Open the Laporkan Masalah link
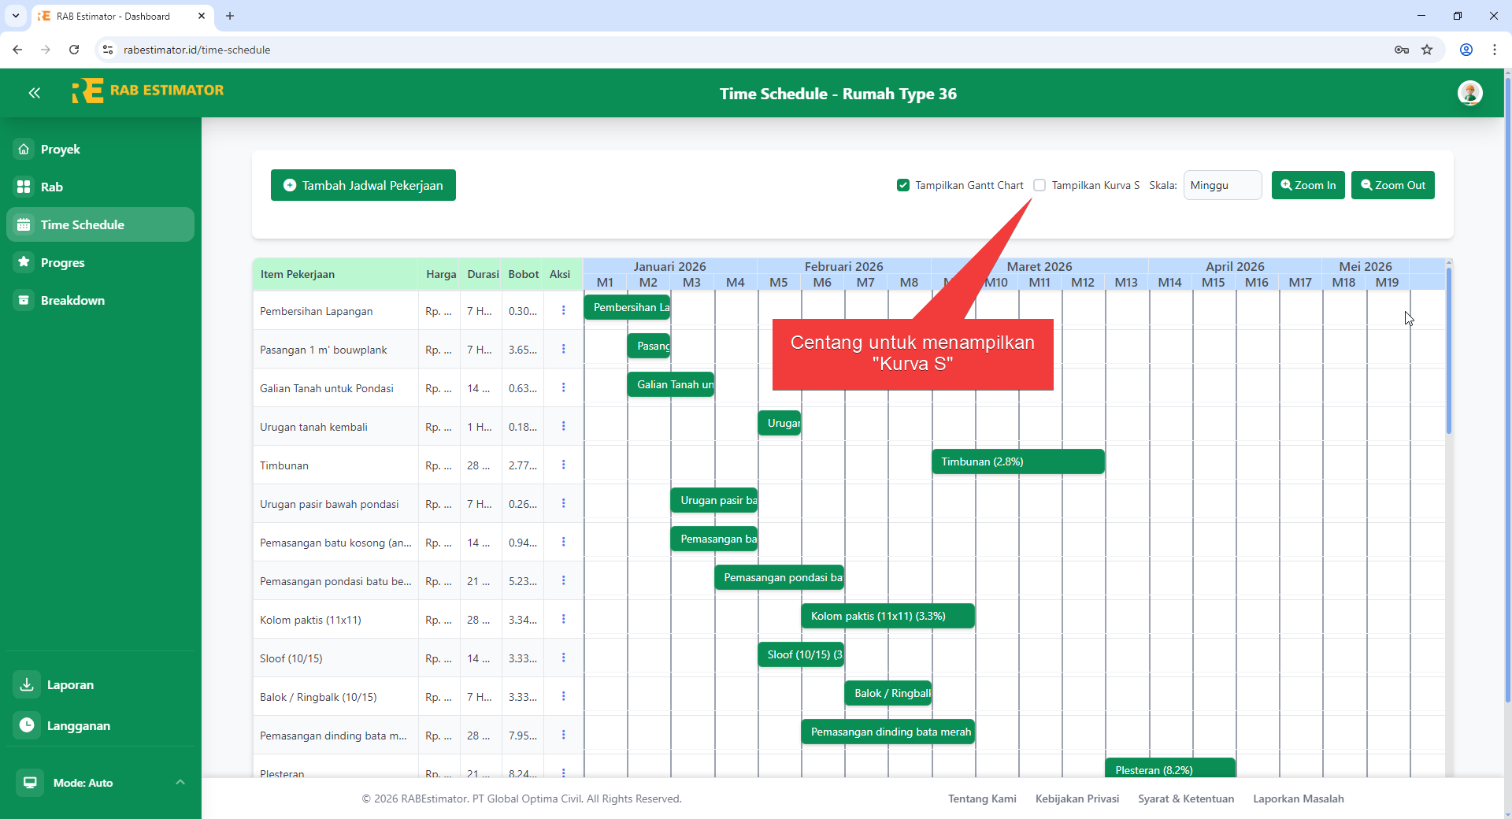Image resolution: width=1512 pixels, height=819 pixels. coord(1298,799)
